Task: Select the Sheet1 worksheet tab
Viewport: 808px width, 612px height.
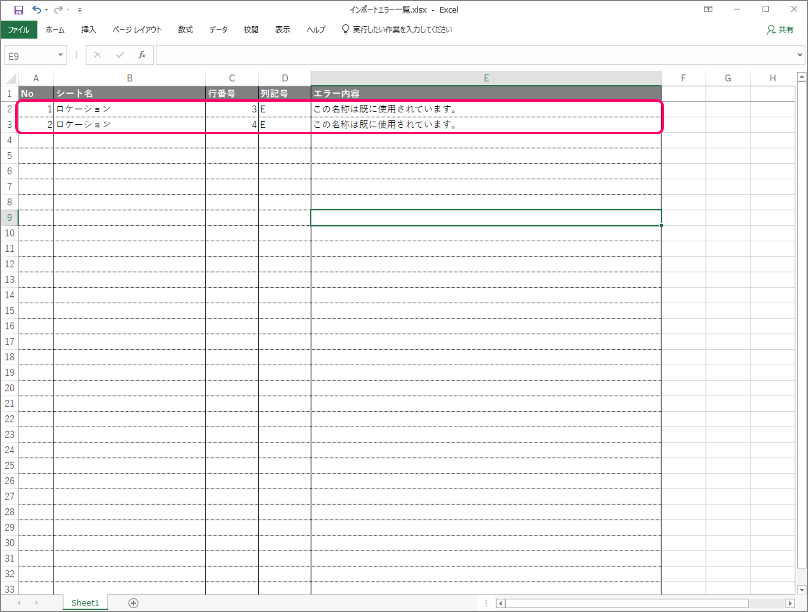Action: (85, 603)
